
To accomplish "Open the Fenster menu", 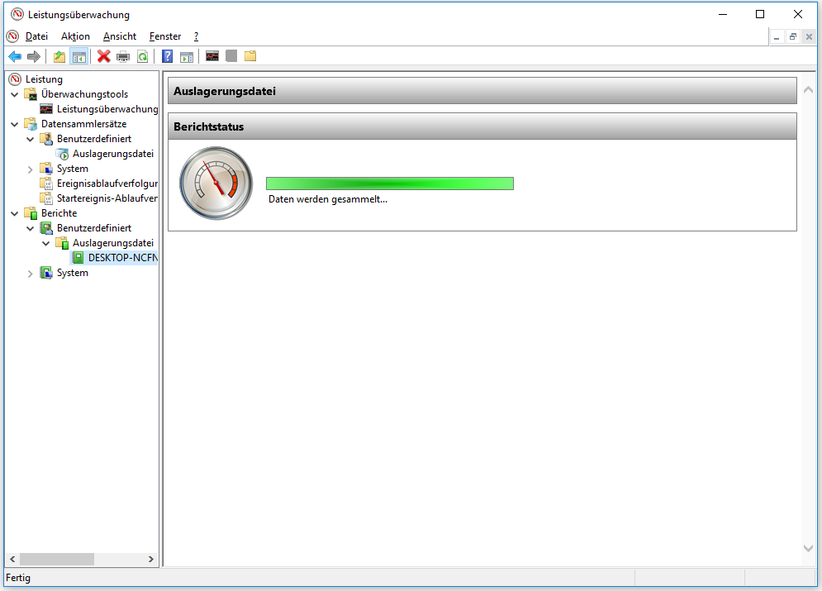I will 165,36.
